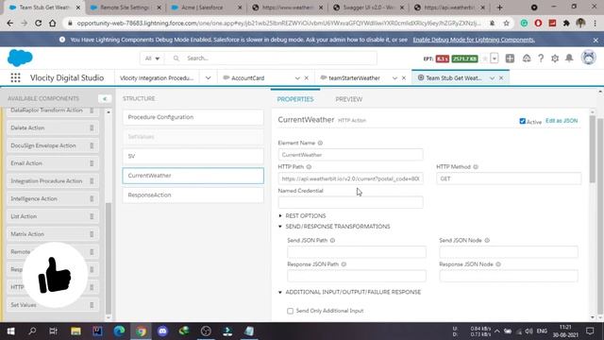Open the teamStarterWeather workspace tab
The height and width of the screenshot is (340, 604).
pos(354,78)
